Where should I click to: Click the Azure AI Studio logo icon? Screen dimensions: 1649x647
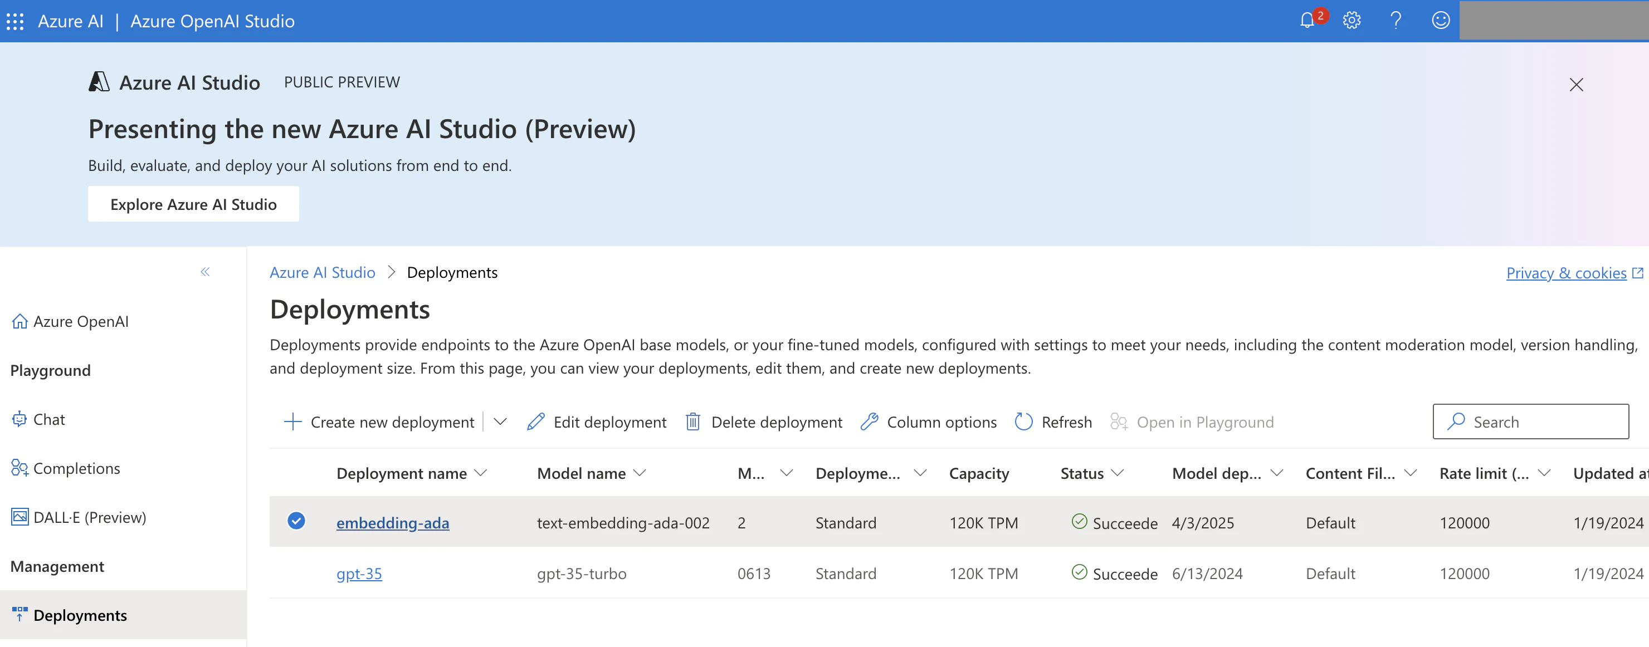(99, 82)
